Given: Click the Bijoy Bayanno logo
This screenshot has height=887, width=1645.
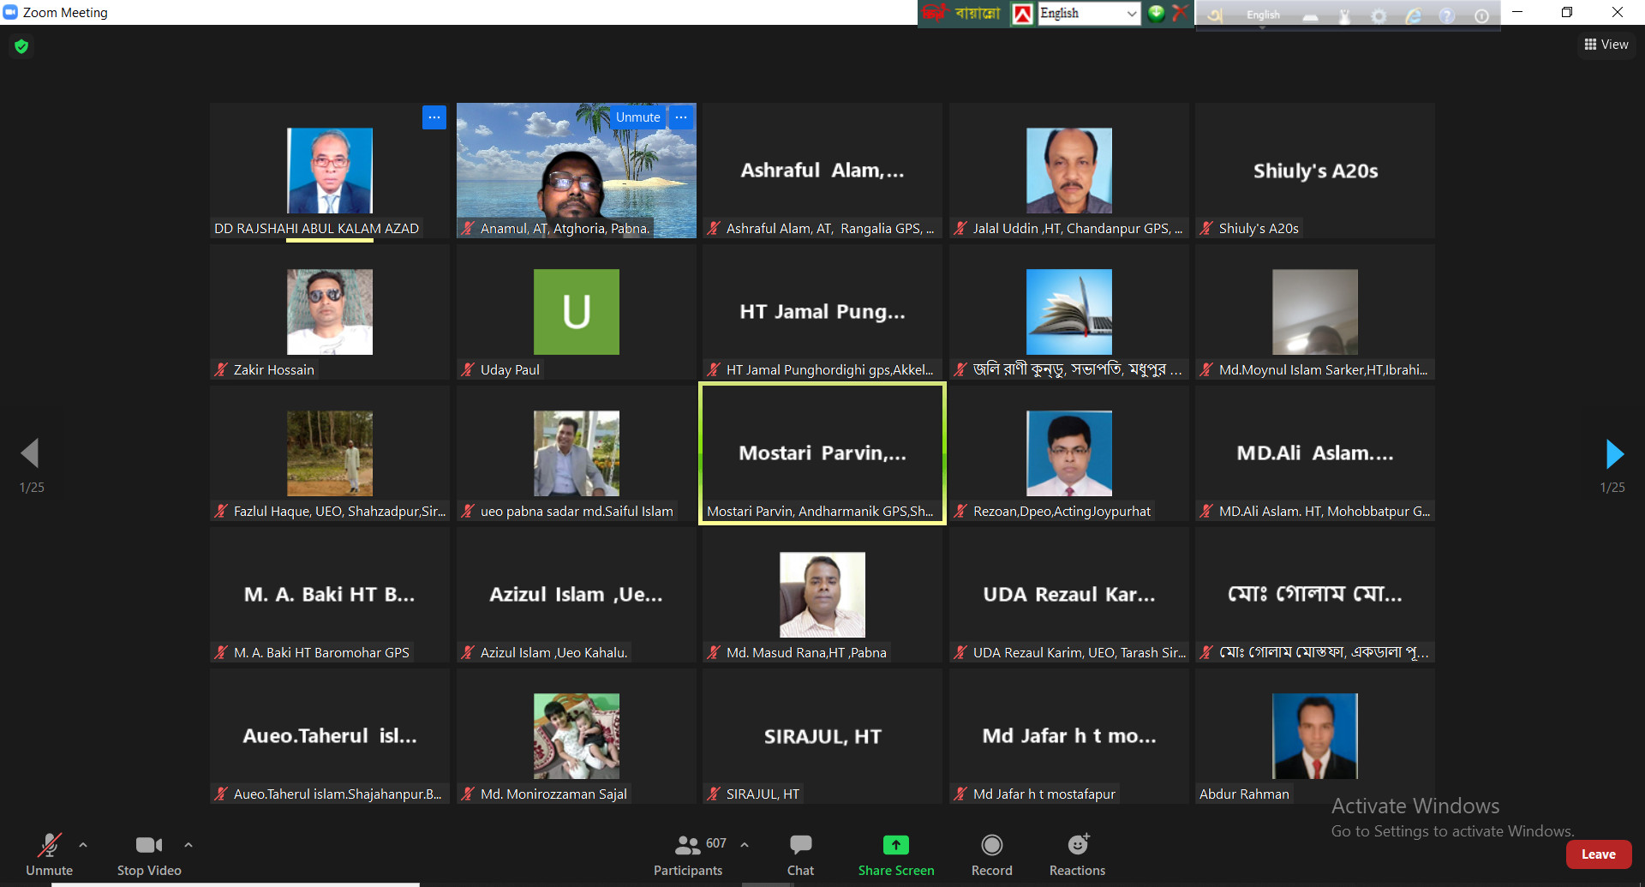Looking at the screenshot, I should [x=962, y=14].
